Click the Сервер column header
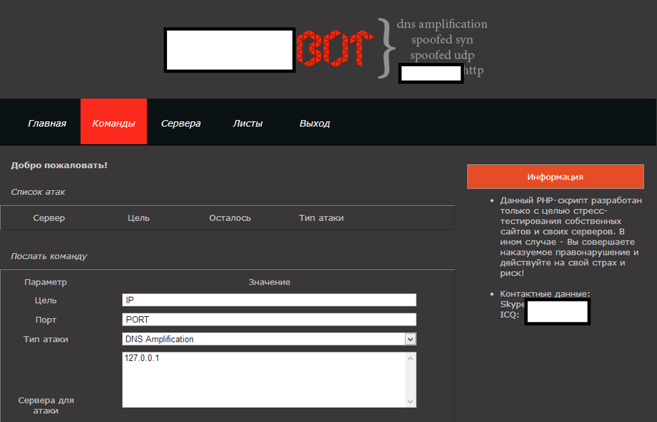The height and width of the screenshot is (422, 657). pyautogui.click(x=49, y=218)
